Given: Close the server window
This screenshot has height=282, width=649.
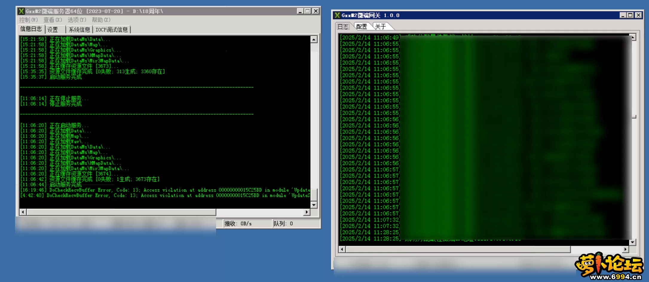Looking at the screenshot, I should 316,11.
